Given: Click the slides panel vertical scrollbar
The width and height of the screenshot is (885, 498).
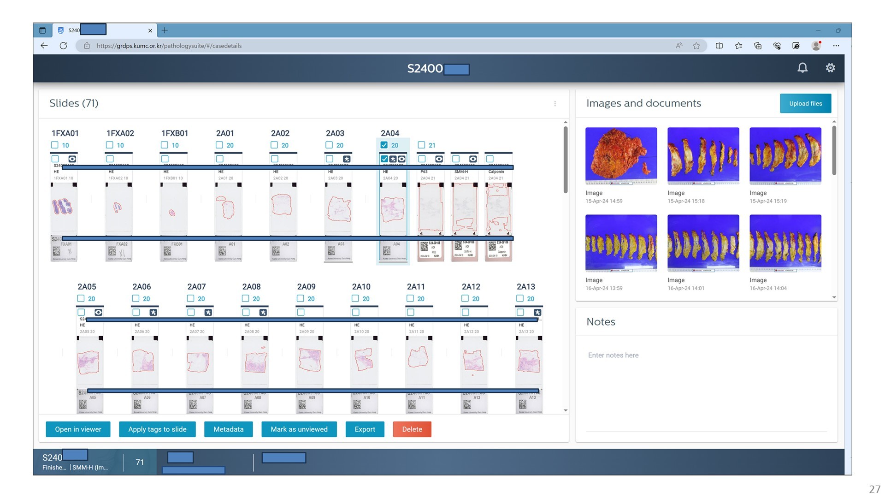Looking at the screenshot, I should click(x=566, y=159).
